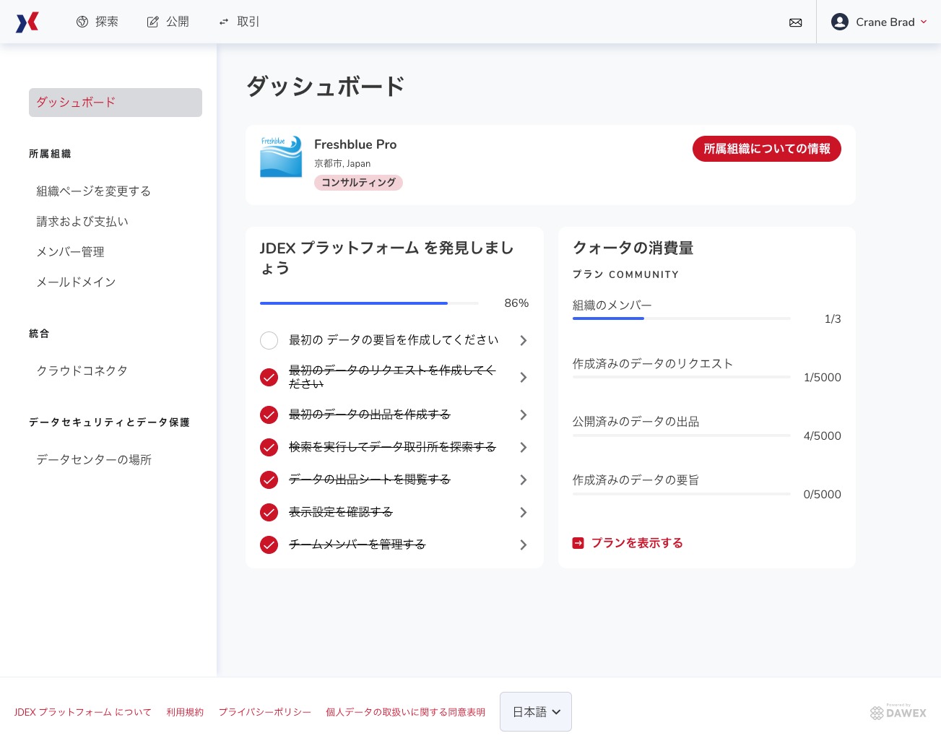Image resolution: width=941 pixels, height=746 pixels.
Task: Open the 取引 menu item
Action: click(x=239, y=22)
